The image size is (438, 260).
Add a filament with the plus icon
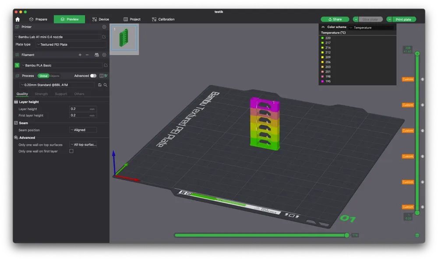[x=80, y=55]
